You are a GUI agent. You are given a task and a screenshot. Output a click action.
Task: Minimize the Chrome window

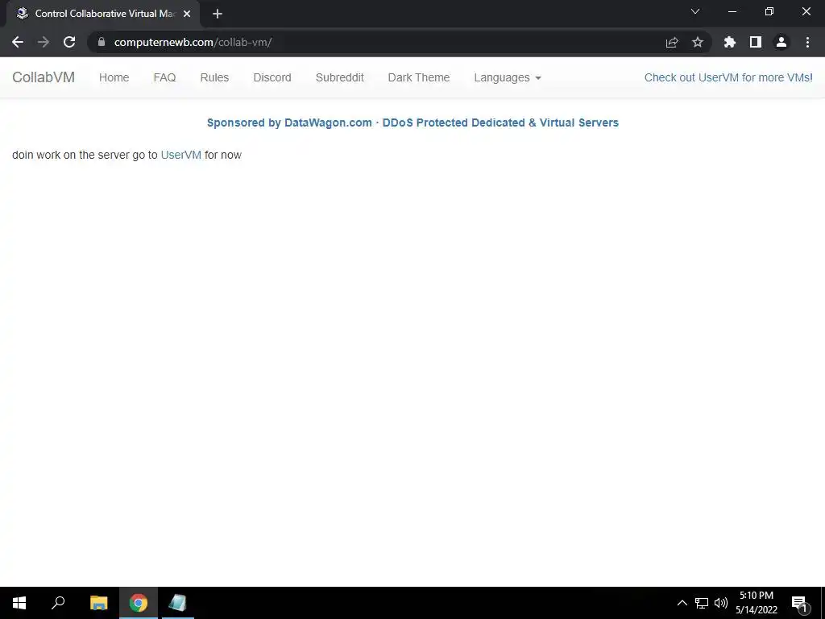732,11
